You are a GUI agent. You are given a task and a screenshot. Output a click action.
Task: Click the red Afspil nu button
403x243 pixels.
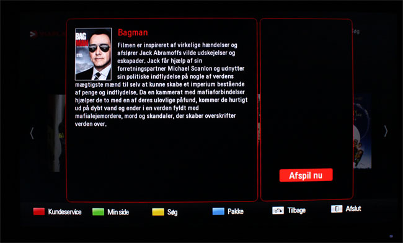pos(306,175)
